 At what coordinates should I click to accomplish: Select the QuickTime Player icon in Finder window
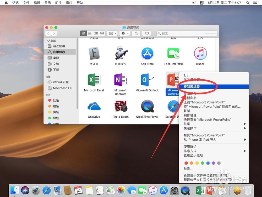click(147, 106)
